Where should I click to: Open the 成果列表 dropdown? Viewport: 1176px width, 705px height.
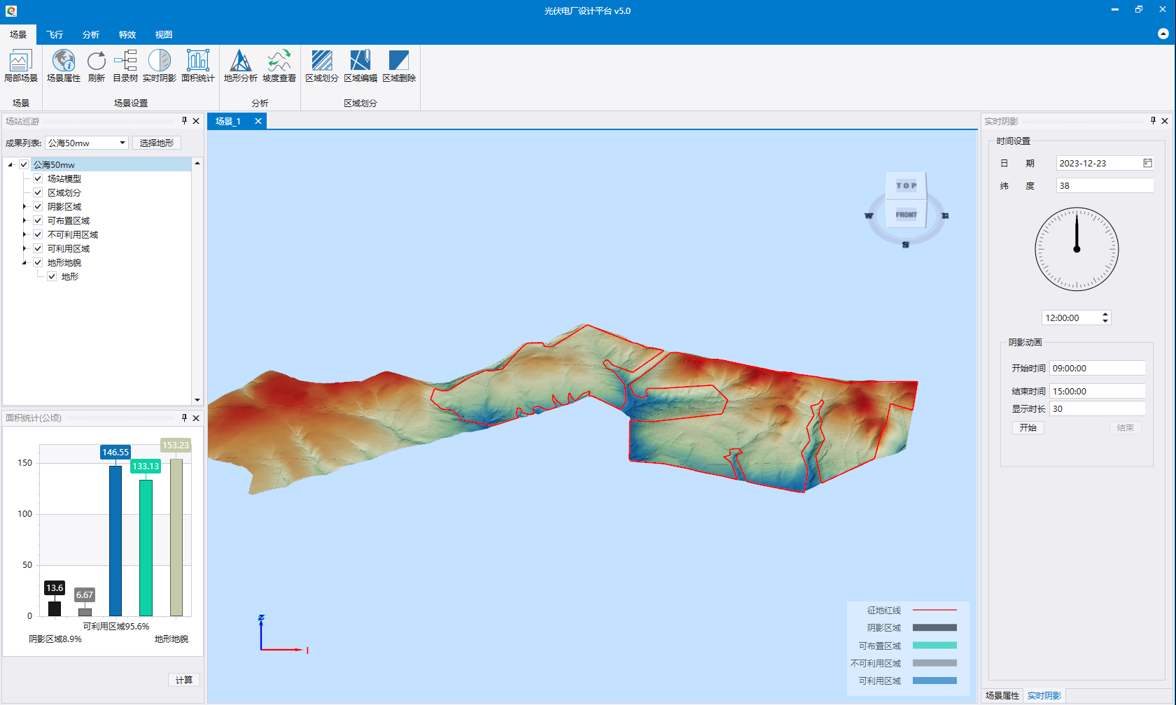(x=122, y=143)
